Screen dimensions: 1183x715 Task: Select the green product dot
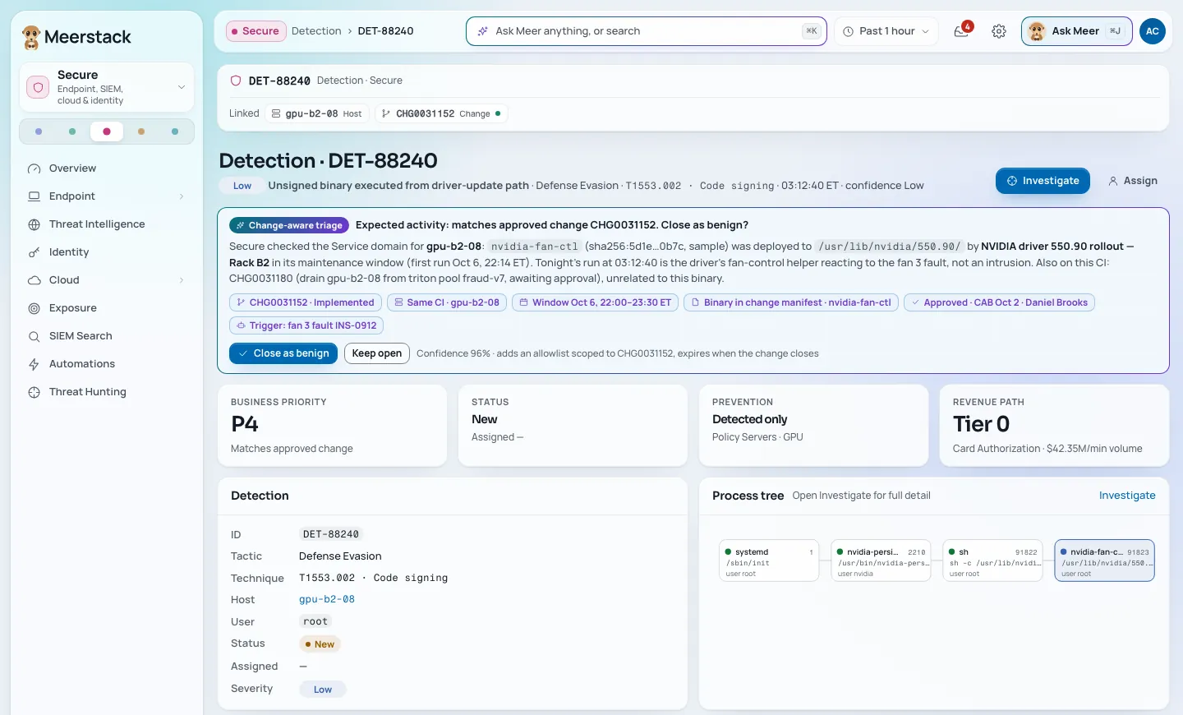72,131
